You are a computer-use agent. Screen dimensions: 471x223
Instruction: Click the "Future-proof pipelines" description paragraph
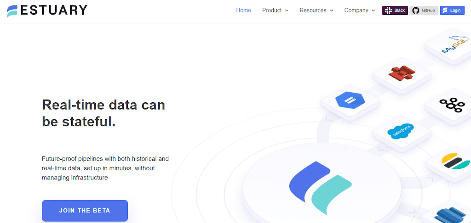[x=105, y=168]
